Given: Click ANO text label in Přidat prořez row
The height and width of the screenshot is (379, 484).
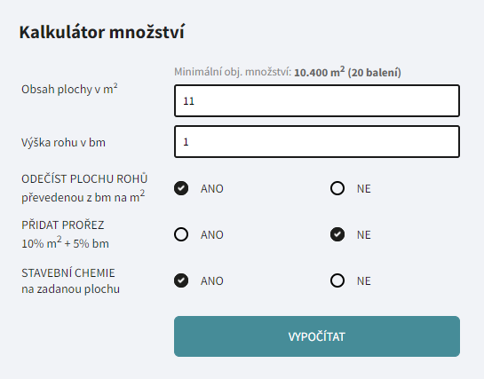Looking at the screenshot, I should 211,235.
